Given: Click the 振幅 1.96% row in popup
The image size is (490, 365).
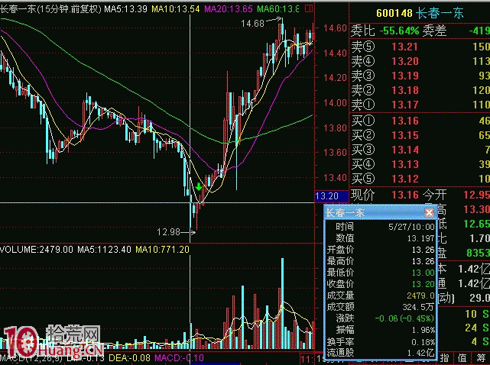Looking at the screenshot, I should click(x=381, y=330).
